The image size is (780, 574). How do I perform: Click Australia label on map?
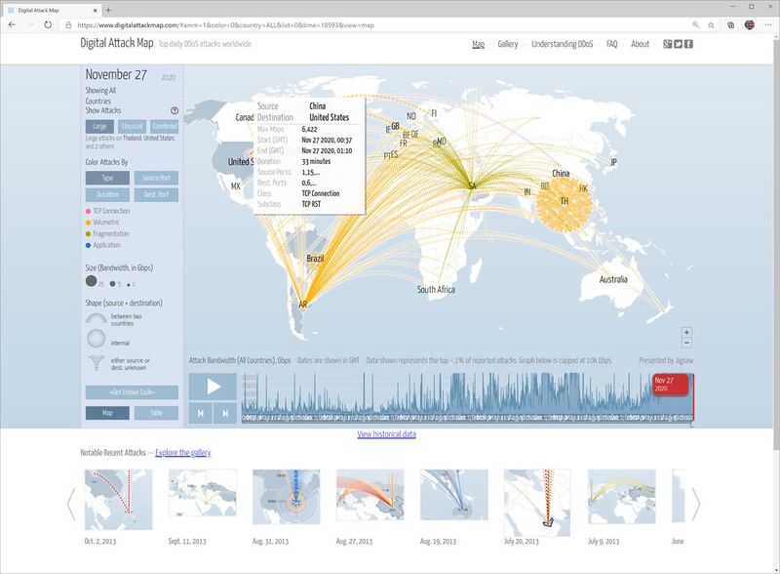613,279
